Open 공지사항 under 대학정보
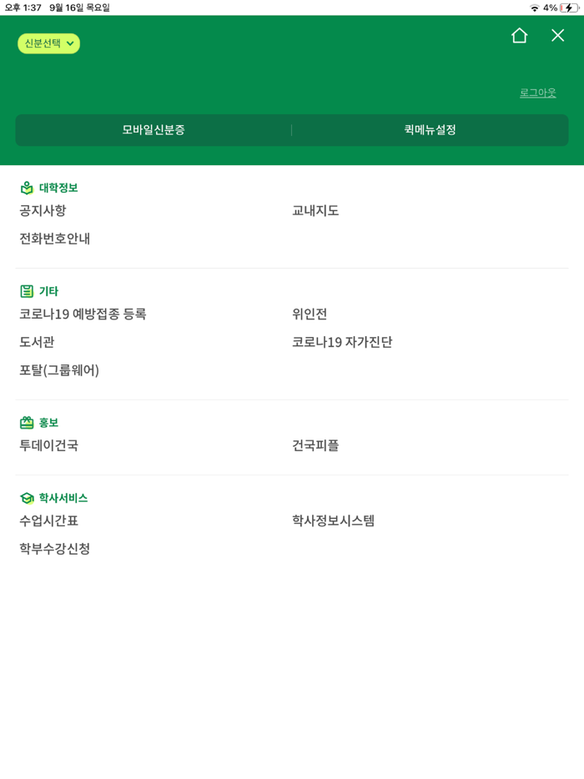 click(42, 211)
